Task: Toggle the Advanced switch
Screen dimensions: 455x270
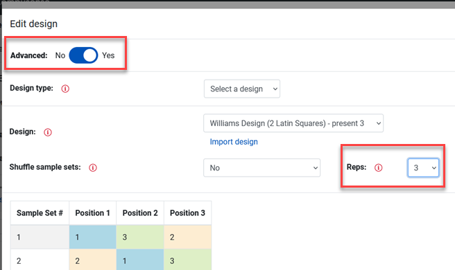Action: click(x=83, y=55)
